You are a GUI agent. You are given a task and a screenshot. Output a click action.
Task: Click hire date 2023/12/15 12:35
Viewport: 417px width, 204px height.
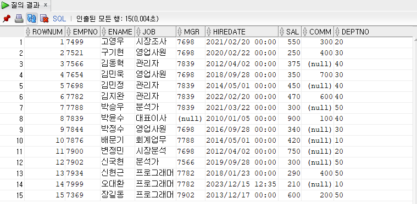pos(242,184)
